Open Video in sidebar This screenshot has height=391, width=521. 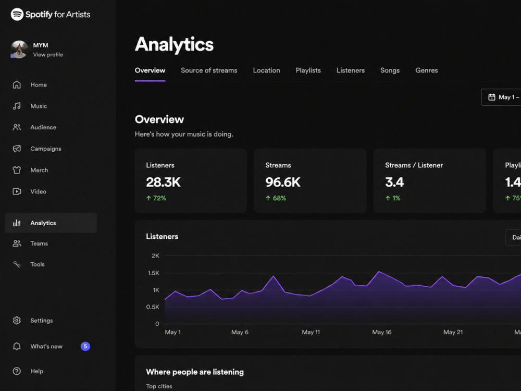(x=38, y=191)
